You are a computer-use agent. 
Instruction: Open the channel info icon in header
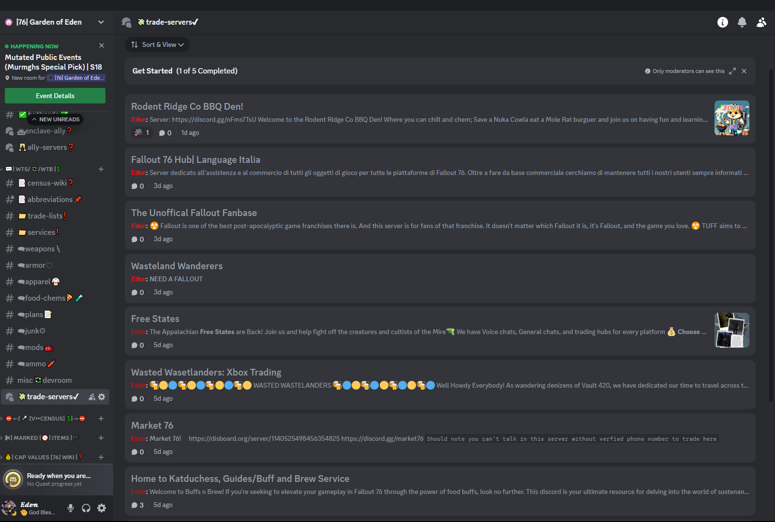point(722,22)
